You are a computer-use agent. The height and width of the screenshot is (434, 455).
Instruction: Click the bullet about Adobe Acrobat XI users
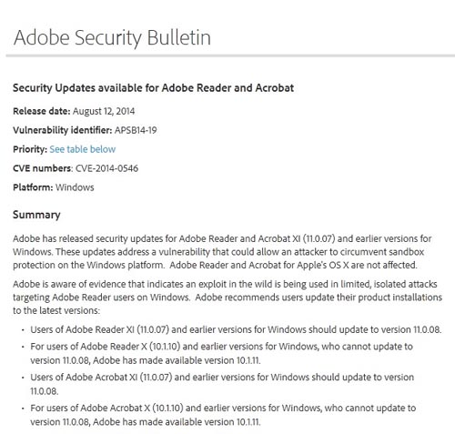[x=222, y=384]
